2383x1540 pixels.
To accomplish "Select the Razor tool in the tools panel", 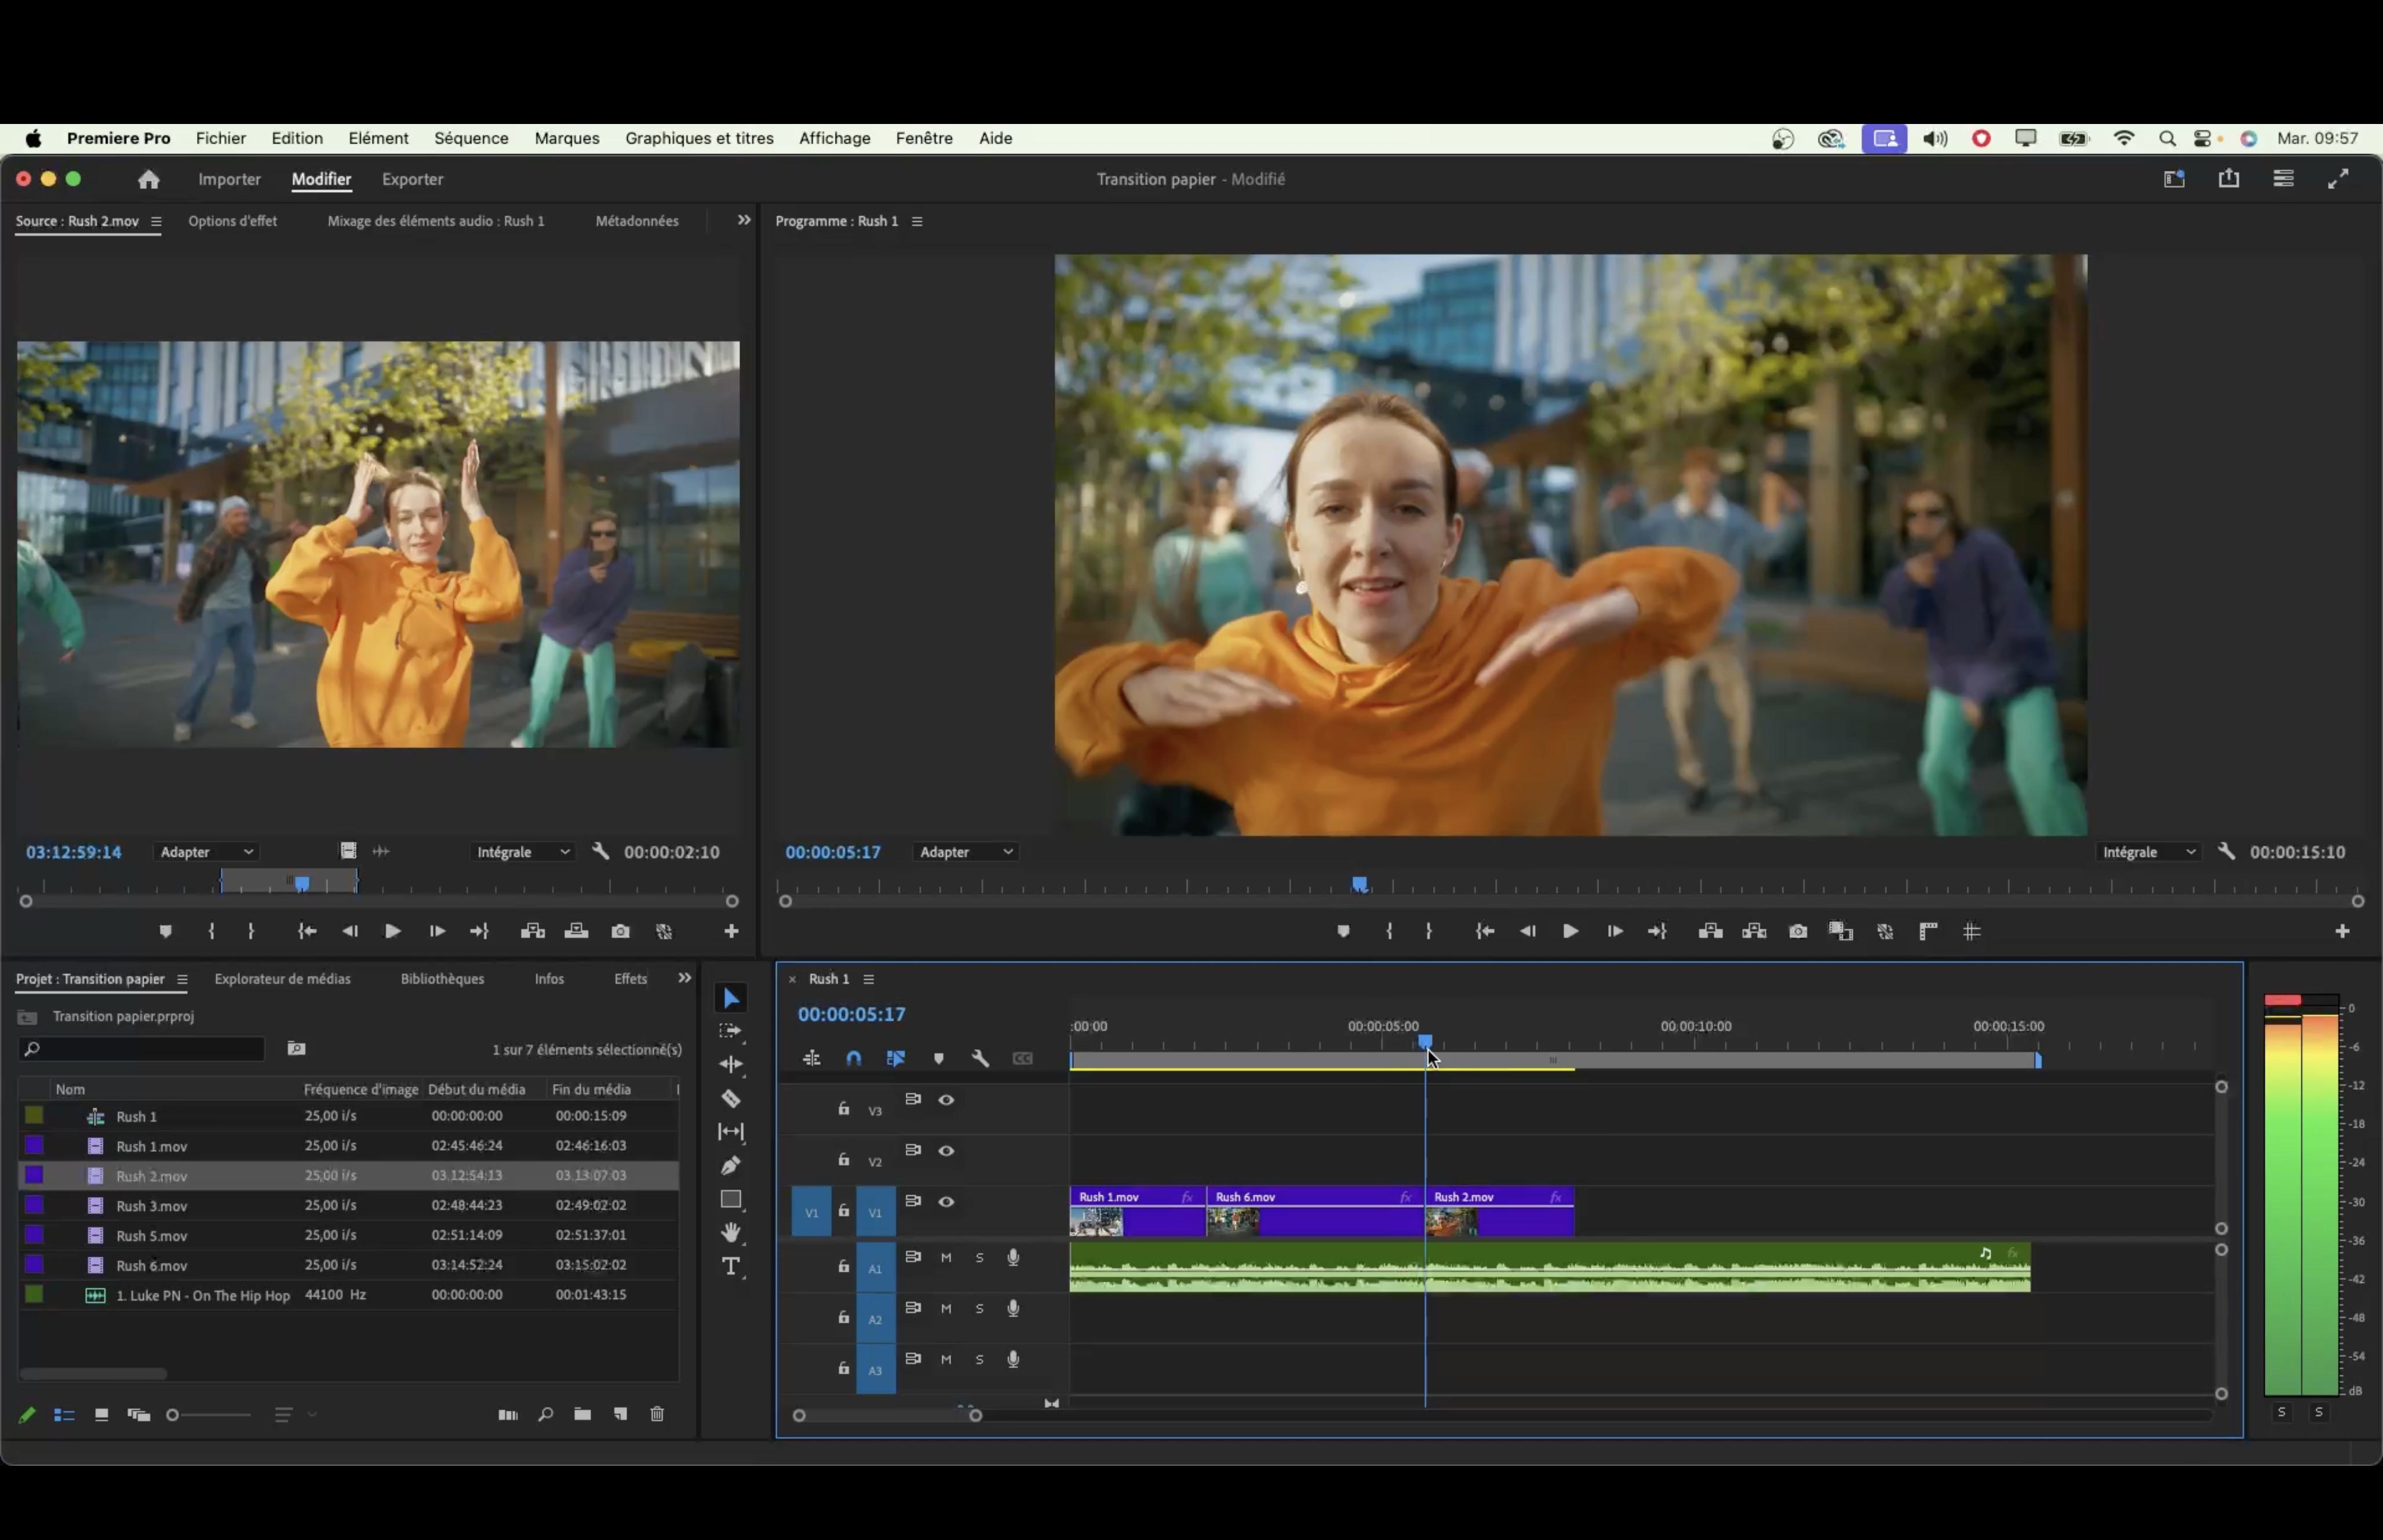I will coord(731,1098).
